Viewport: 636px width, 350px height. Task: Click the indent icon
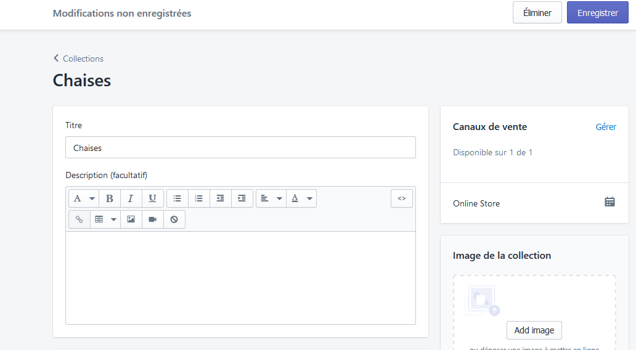pyautogui.click(x=242, y=198)
